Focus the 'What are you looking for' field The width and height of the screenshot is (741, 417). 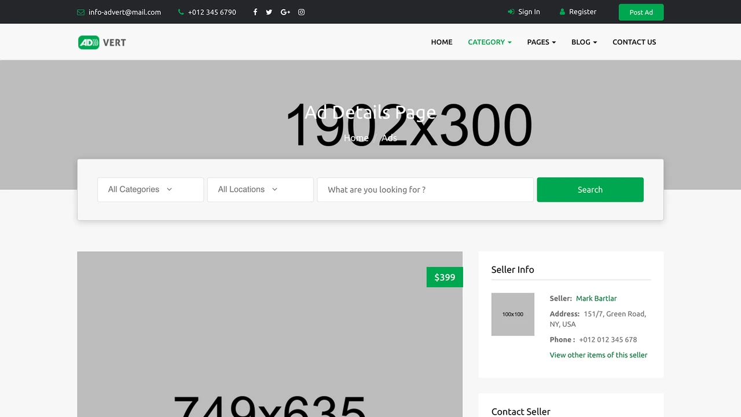425,189
